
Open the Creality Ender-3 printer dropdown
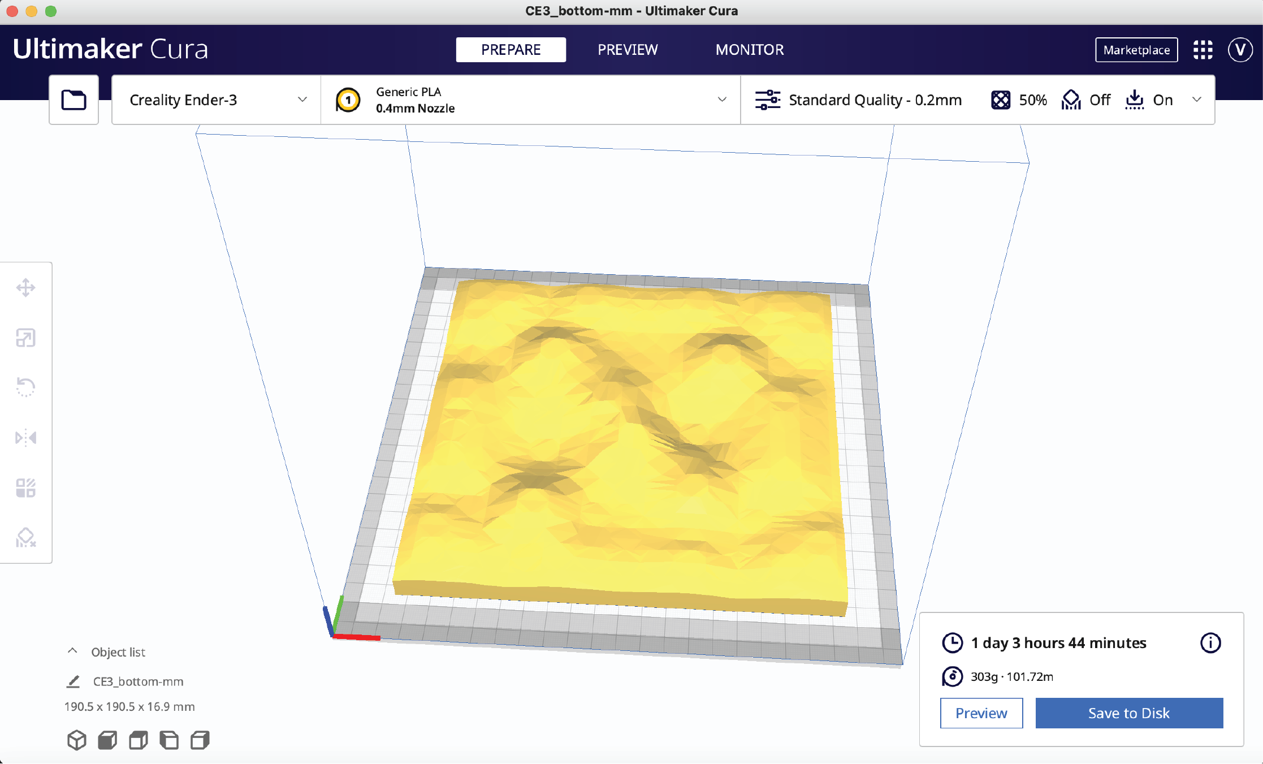click(x=217, y=100)
